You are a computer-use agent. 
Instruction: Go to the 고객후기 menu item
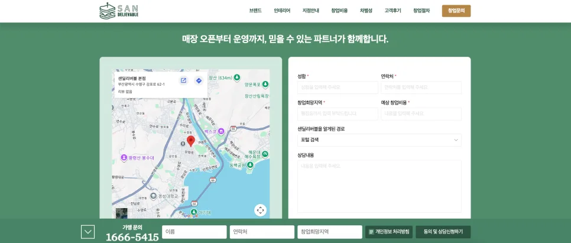pyautogui.click(x=392, y=11)
